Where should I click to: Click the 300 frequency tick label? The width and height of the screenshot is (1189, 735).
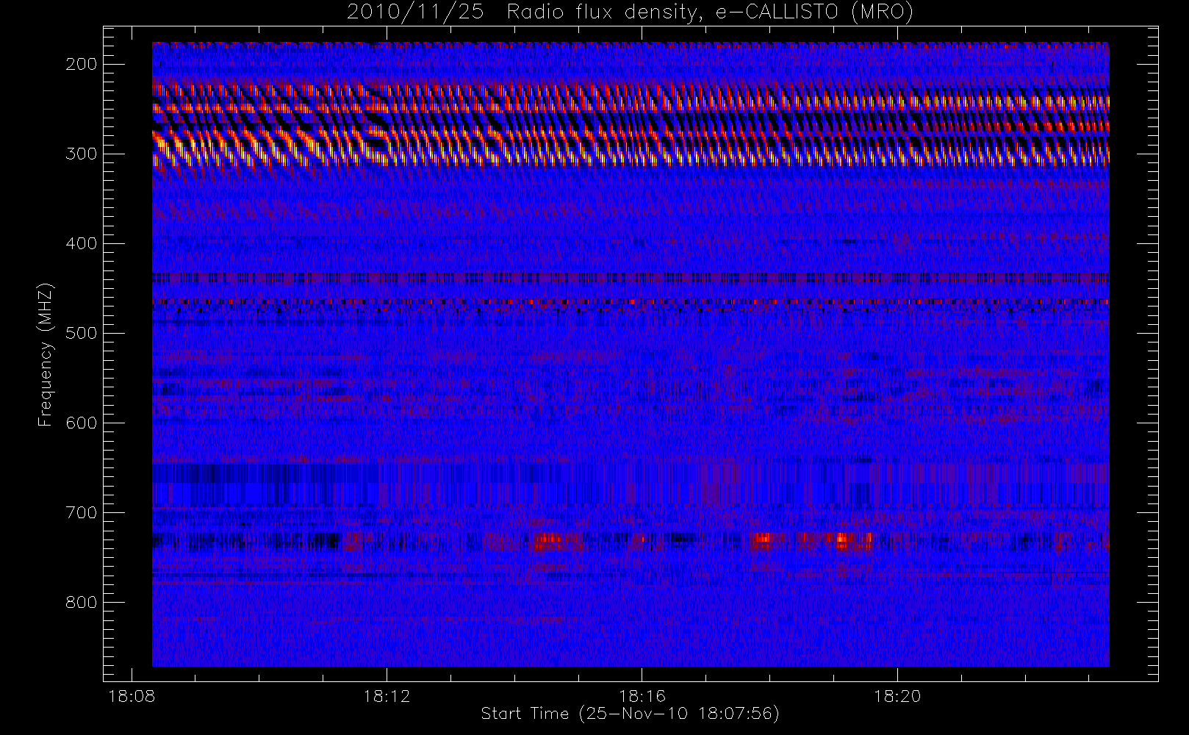coord(82,154)
